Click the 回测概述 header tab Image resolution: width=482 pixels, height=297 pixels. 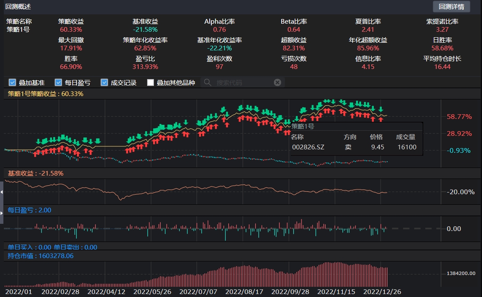tap(17, 6)
